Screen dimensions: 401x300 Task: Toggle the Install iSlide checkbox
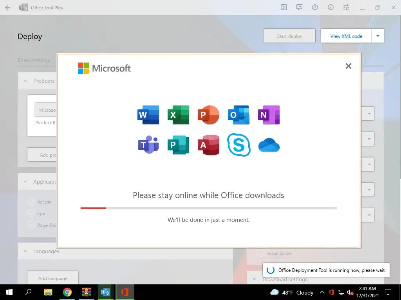260,253
